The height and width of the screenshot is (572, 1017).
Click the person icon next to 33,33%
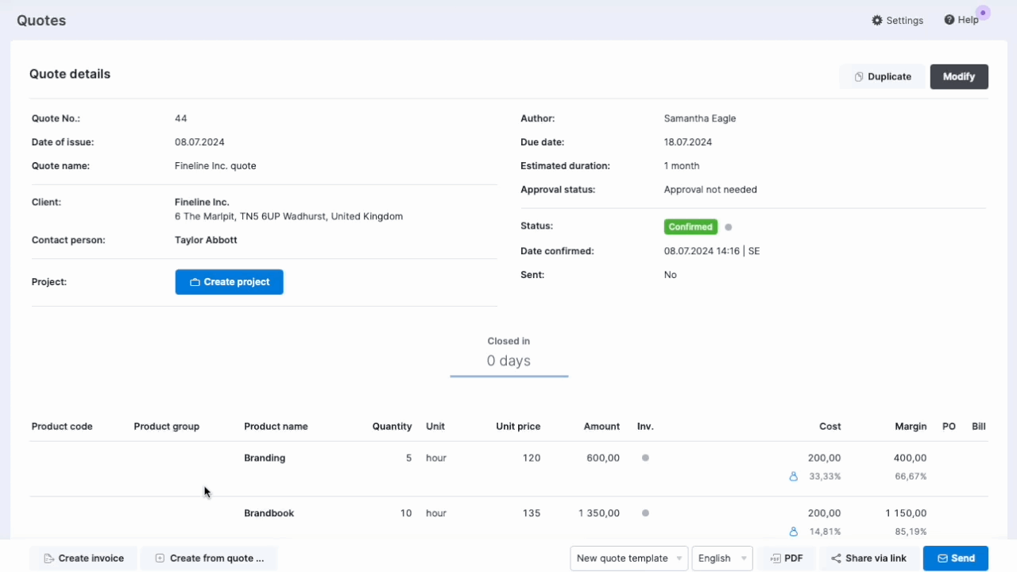pos(793,477)
